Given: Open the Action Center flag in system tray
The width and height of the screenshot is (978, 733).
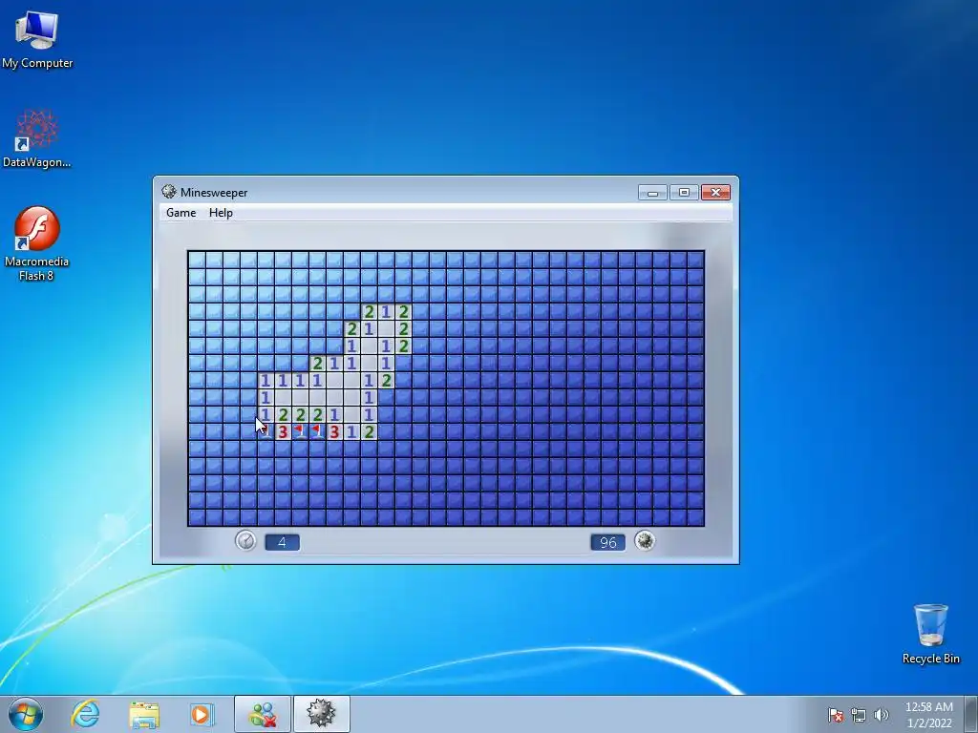Looking at the screenshot, I should [x=836, y=715].
